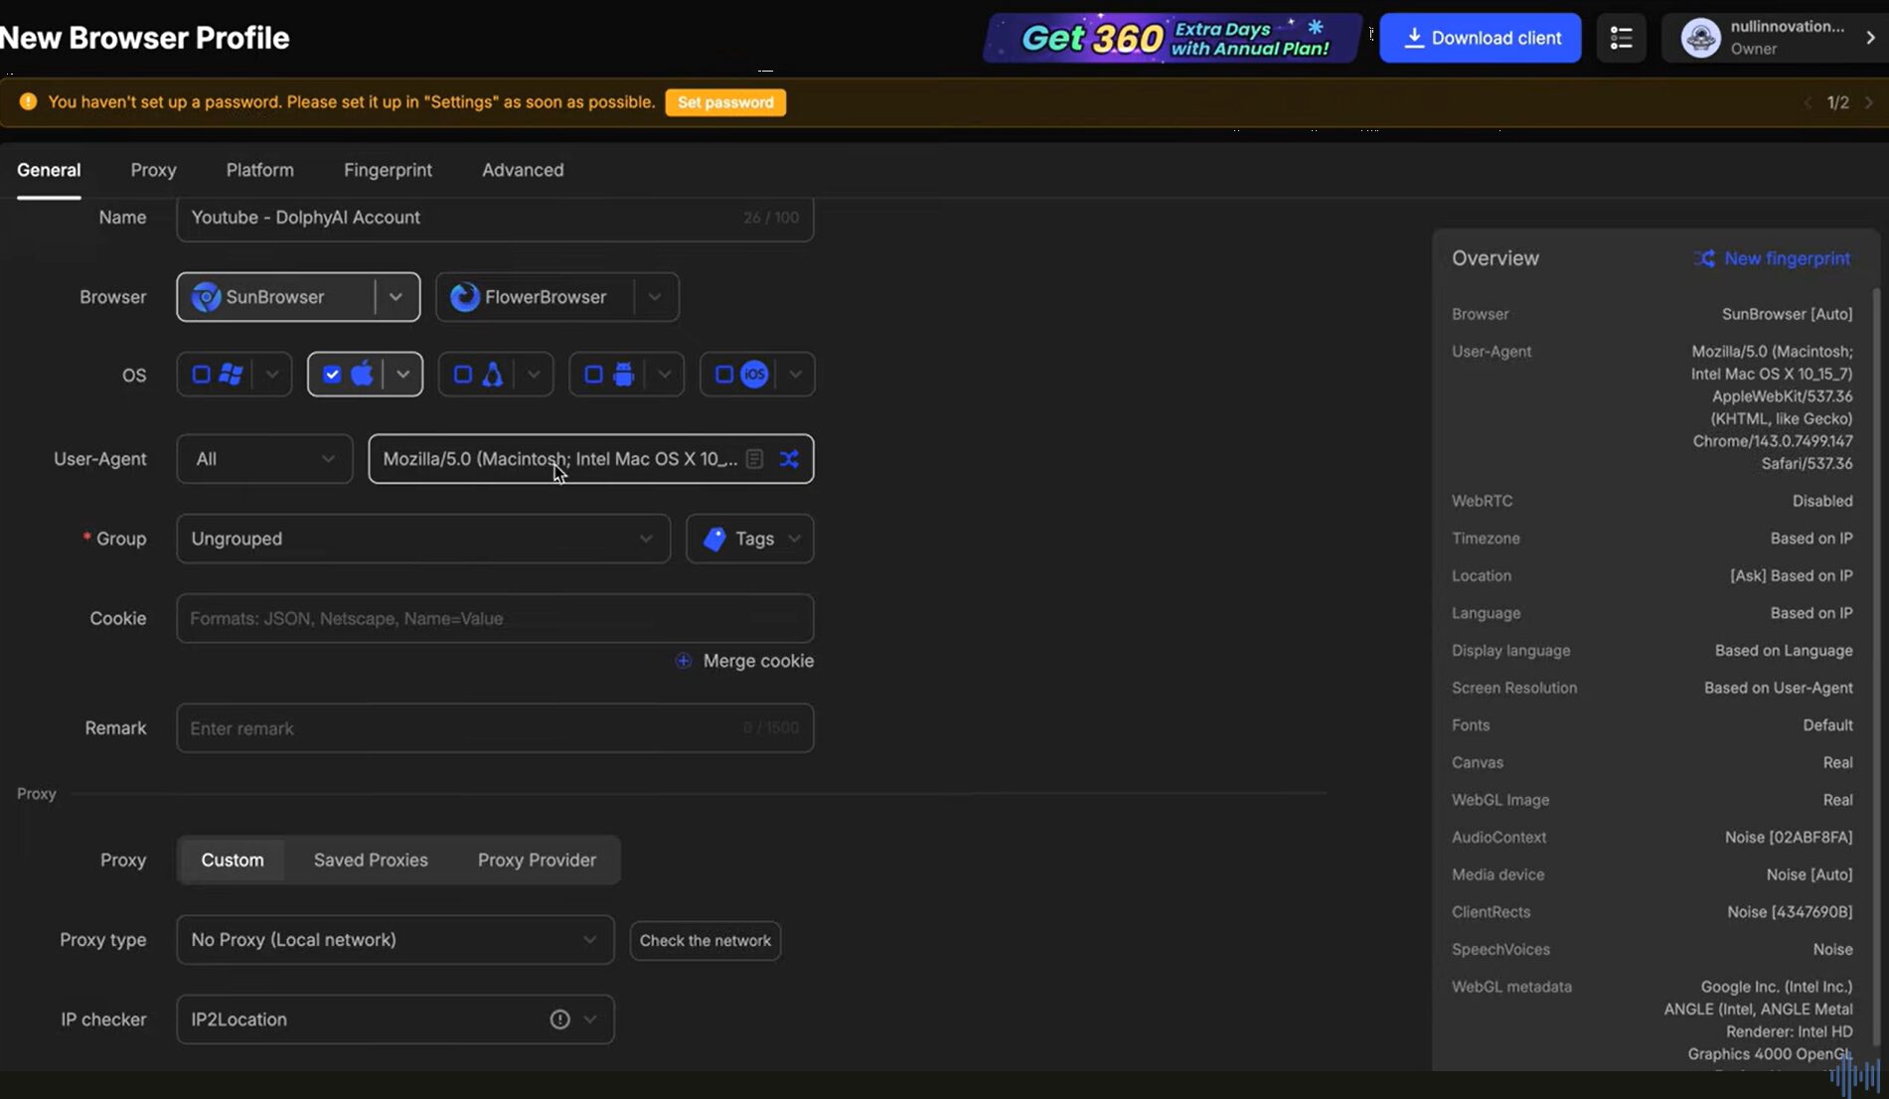Click AudioContext Noise [02ABF8FA] value
This screenshot has height=1099, width=1889.
pyautogui.click(x=1789, y=838)
